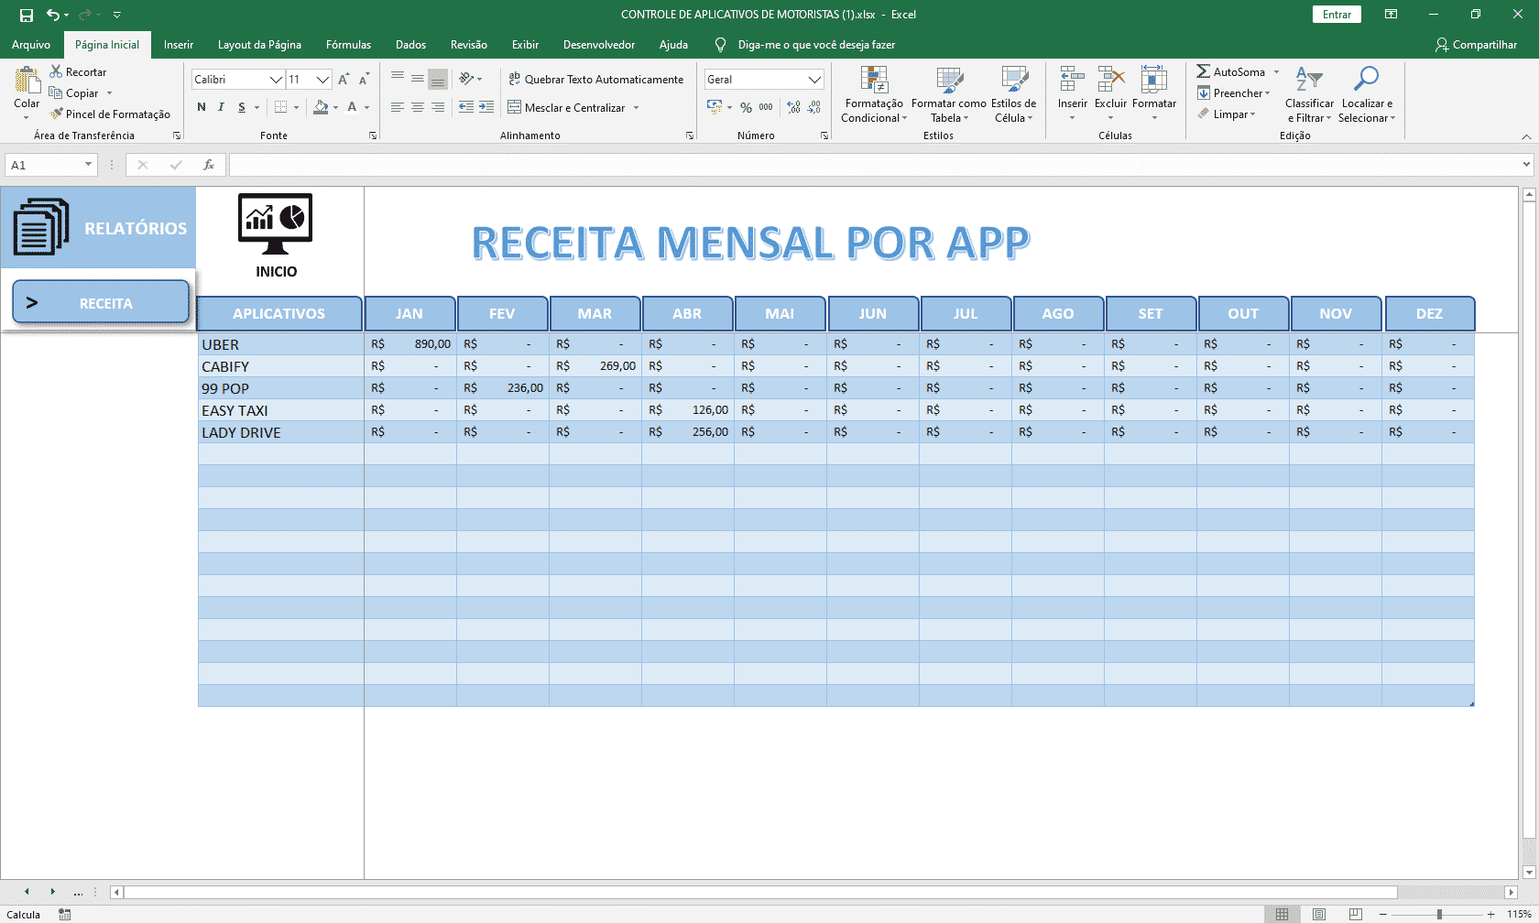Click the AutoSoma sigma button
Viewport: 1539px width, 923px height.
[x=1230, y=71]
